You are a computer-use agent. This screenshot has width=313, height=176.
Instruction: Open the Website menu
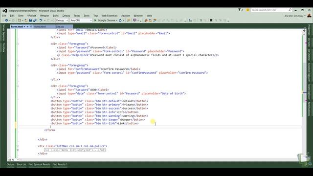[45, 16]
